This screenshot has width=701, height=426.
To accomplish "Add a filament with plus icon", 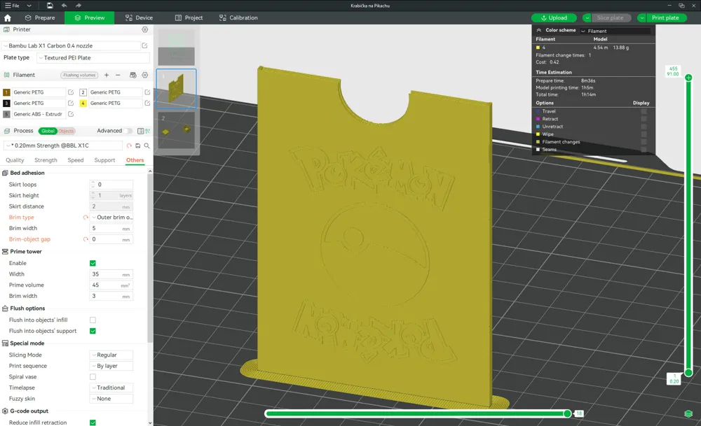I will [107, 75].
